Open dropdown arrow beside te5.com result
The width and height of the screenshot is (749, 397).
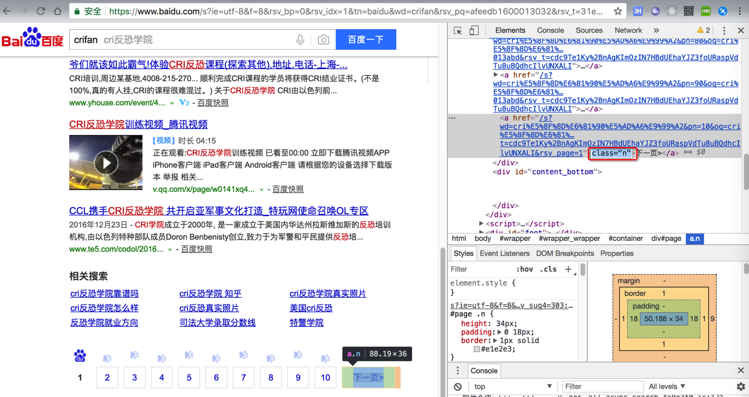tap(170, 249)
